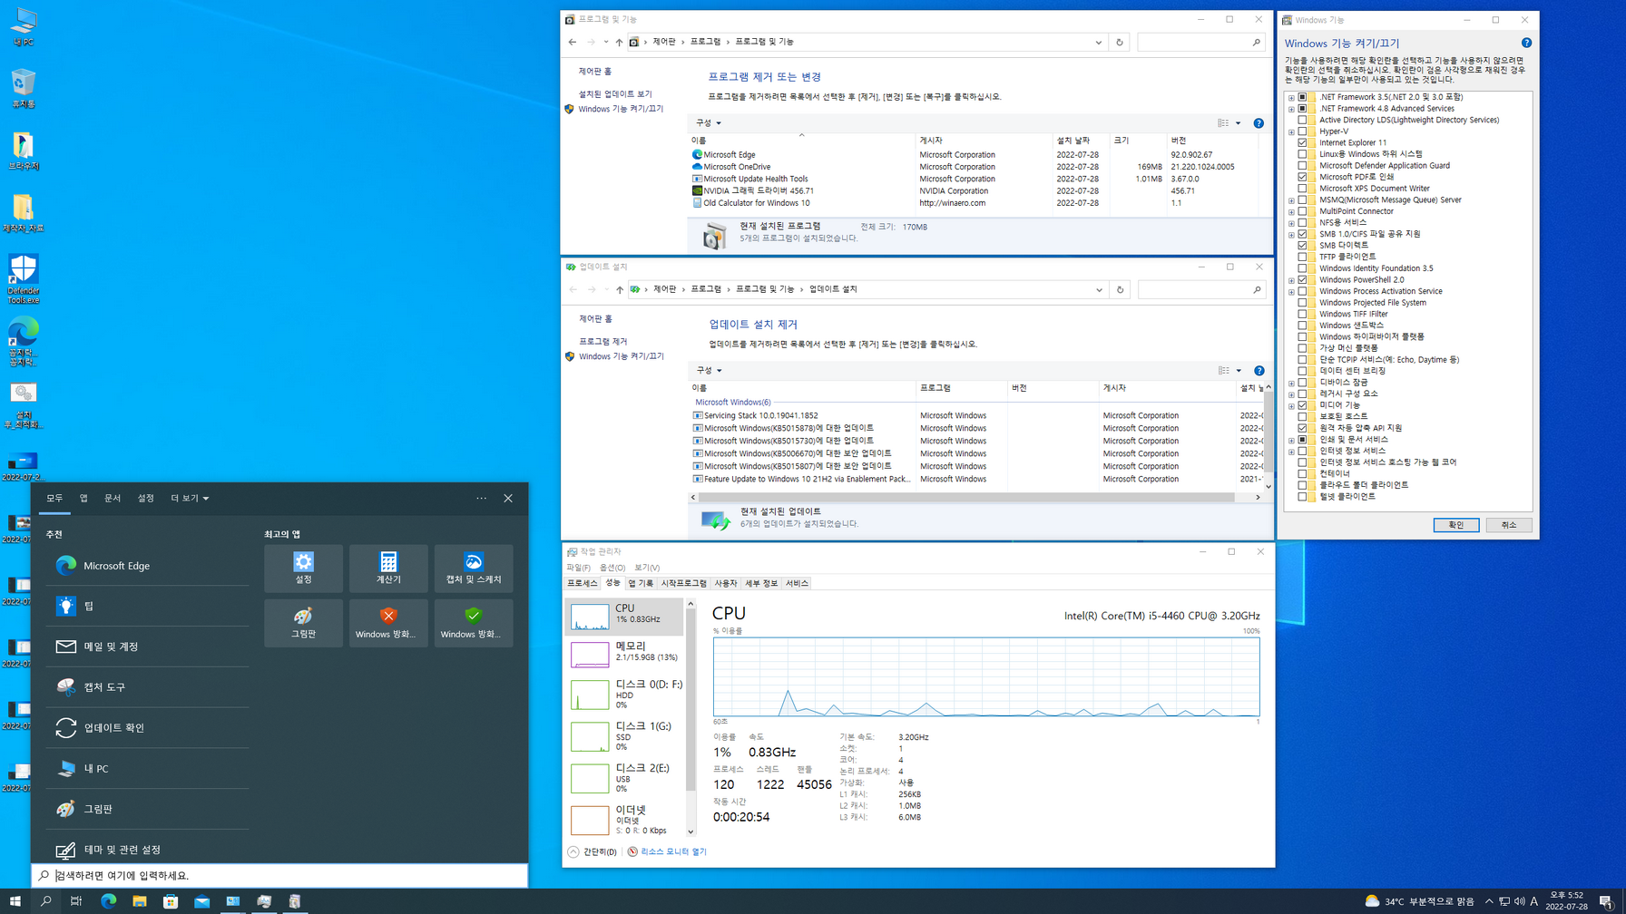Expand 미디어 기능 tree node

point(1291,405)
